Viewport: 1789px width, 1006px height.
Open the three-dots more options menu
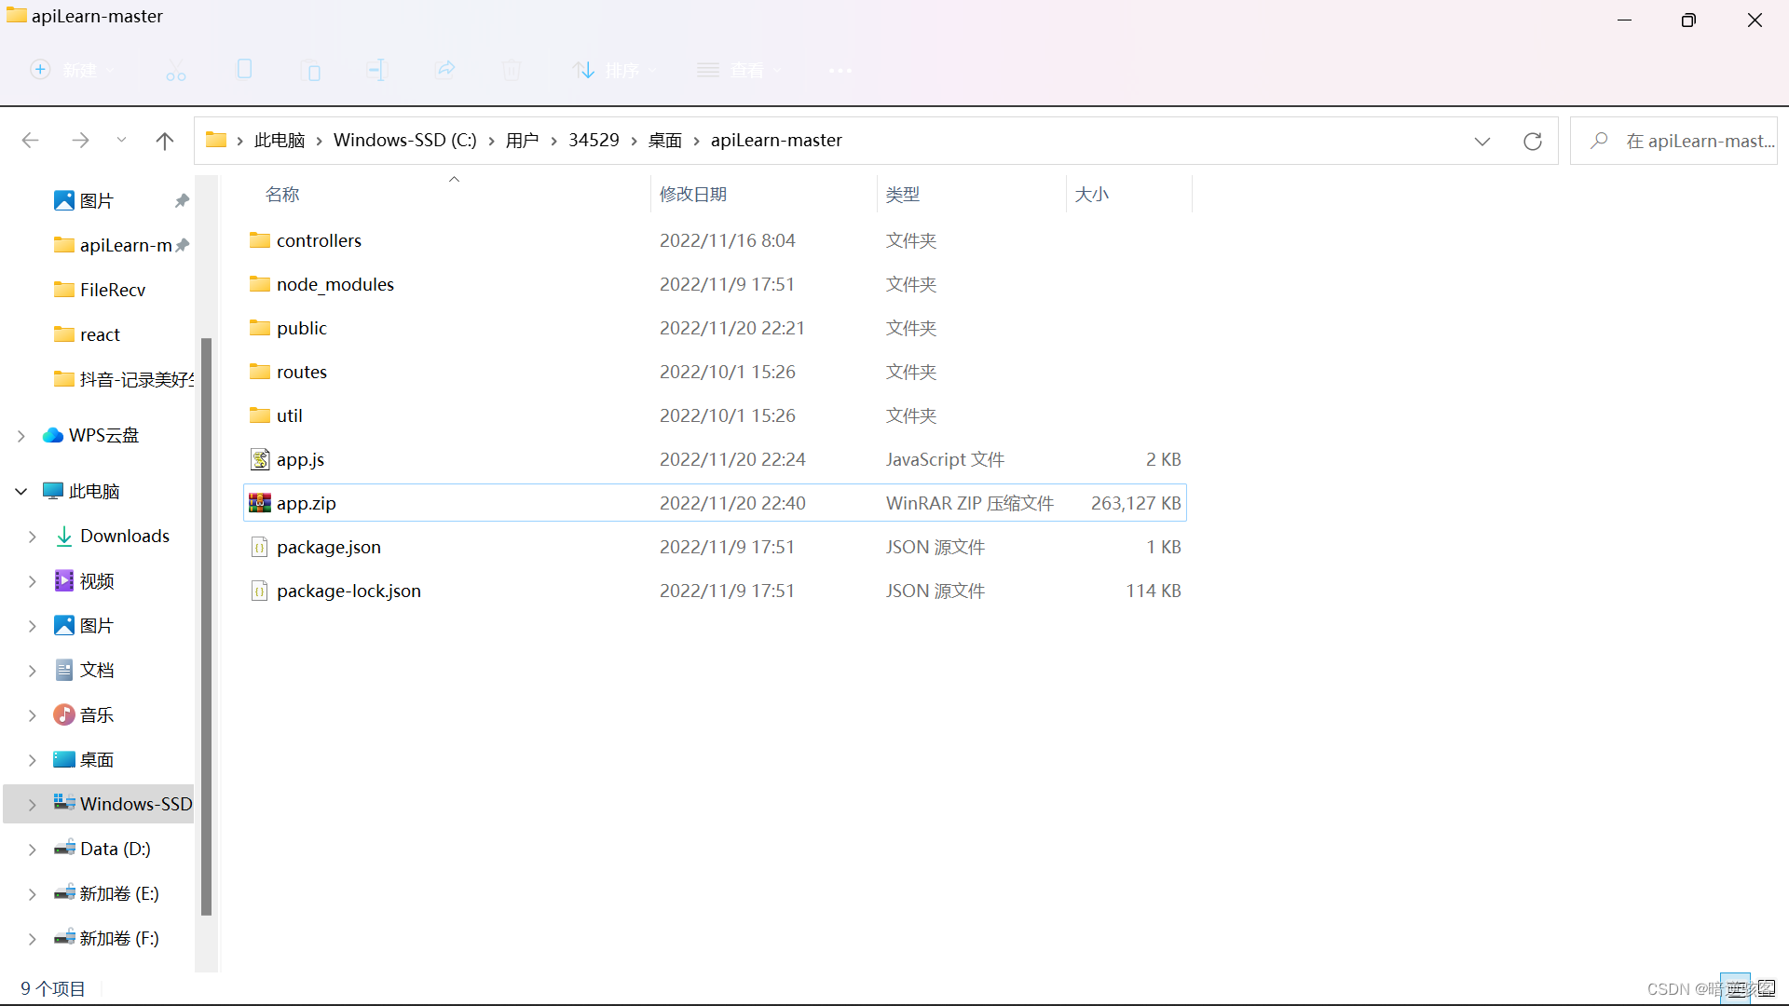[840, 71]
